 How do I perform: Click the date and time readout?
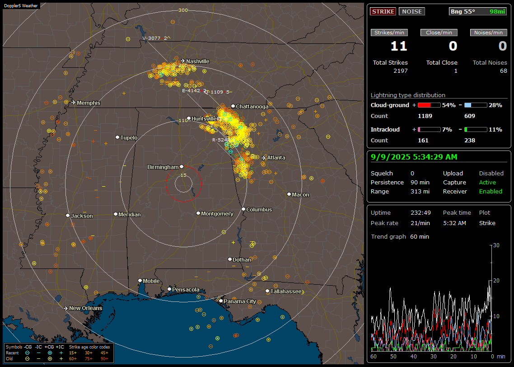(x=414, y=157)
